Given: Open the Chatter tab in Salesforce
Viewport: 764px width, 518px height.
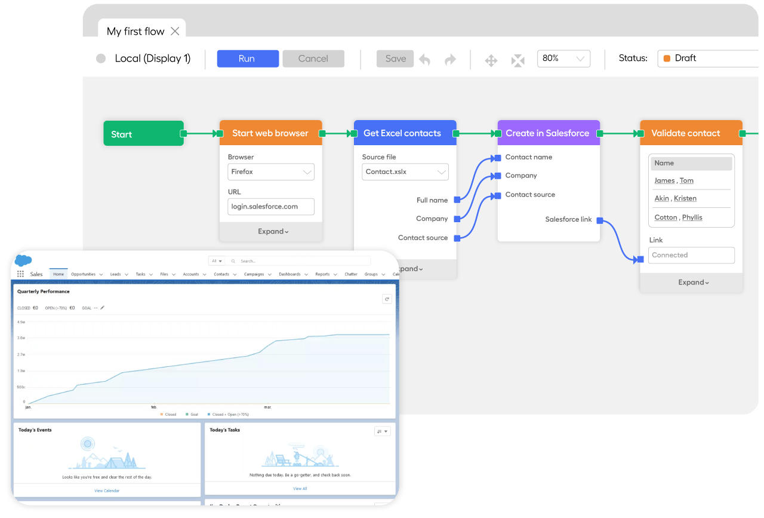Looking at the screenshot, I should (351, 274).
